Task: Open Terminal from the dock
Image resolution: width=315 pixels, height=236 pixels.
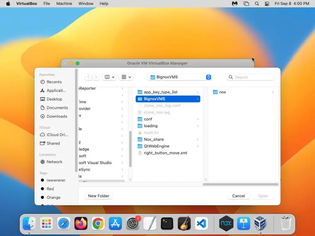Action: click(167, 223)
